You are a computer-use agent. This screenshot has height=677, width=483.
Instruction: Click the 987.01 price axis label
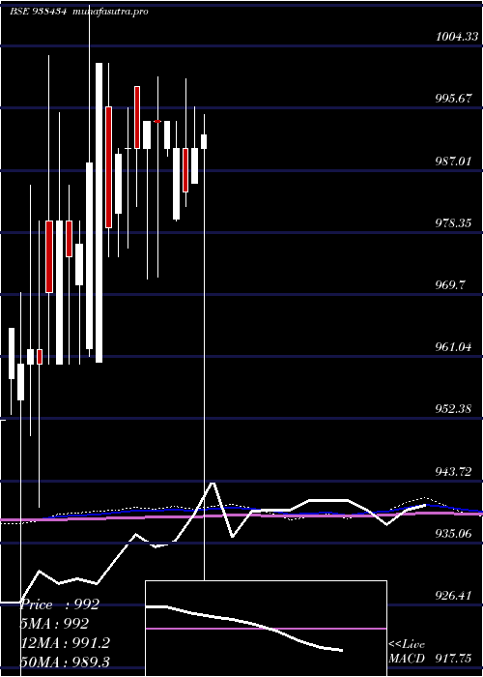pyautogui.click(x=452, y=162)
